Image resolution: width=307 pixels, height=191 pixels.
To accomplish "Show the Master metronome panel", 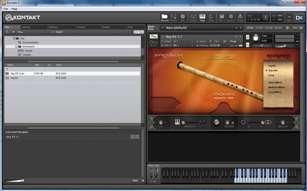I will tap(174, 18).
